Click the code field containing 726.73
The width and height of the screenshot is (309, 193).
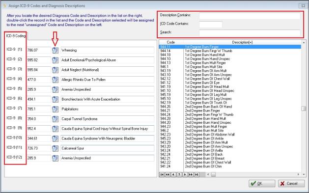pyautogui.click(x=39, y=148)
